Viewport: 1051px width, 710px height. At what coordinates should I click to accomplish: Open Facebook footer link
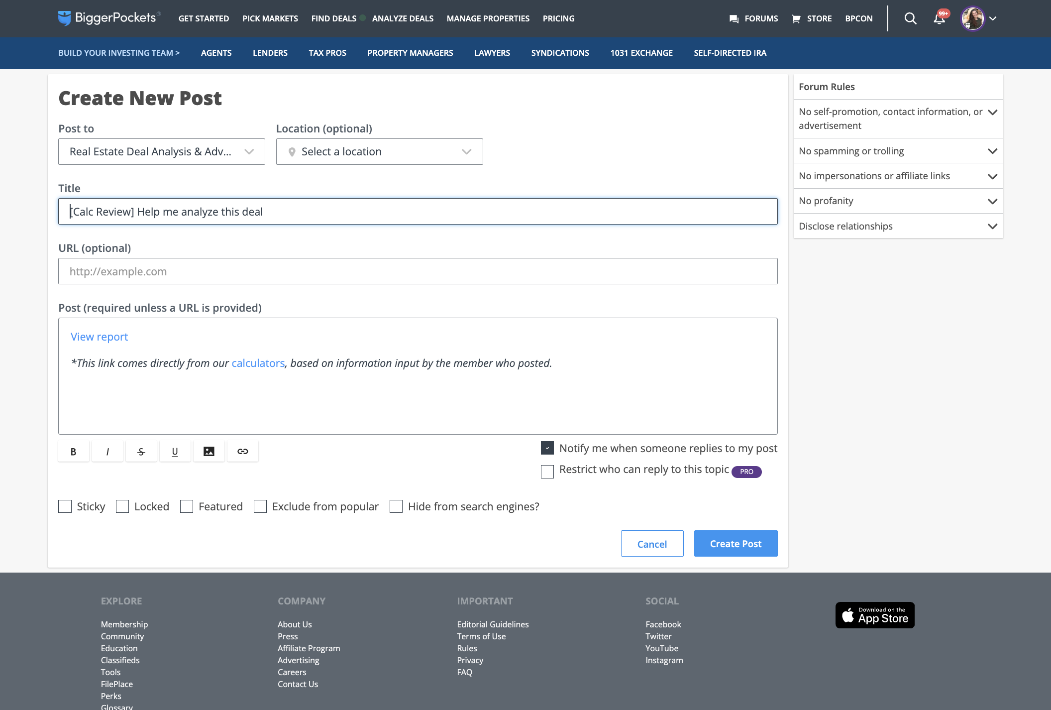[663, 624]
